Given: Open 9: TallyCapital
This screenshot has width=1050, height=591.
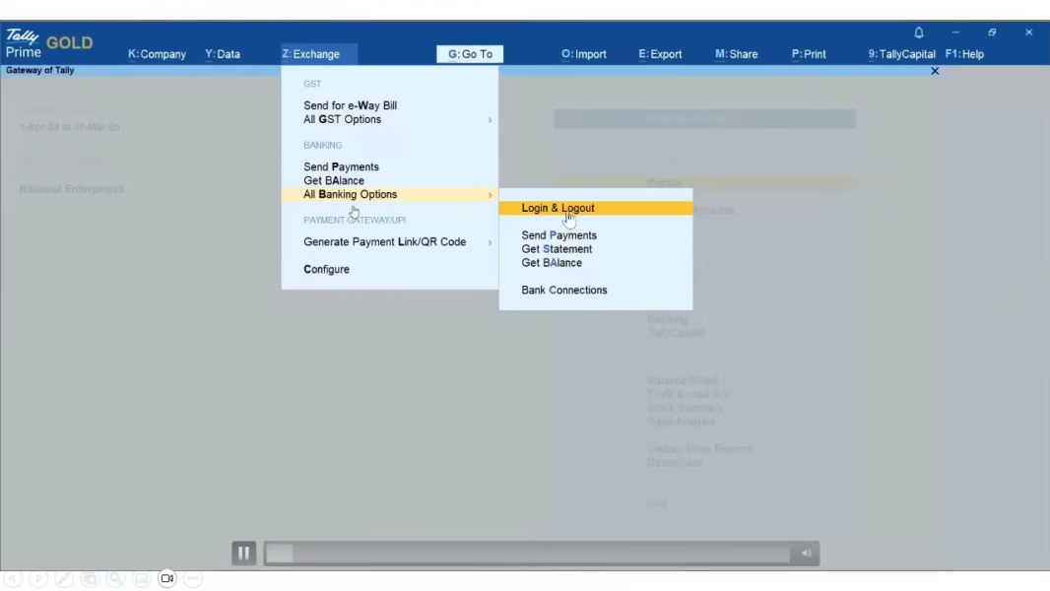Looking at the screenshot, I should tap(902, 54).
